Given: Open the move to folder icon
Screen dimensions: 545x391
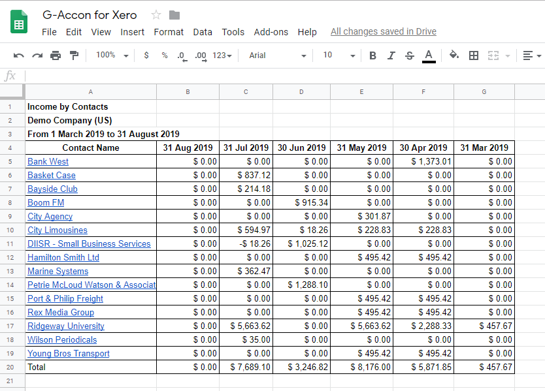Looking at the screenshot, I should 174,15.
